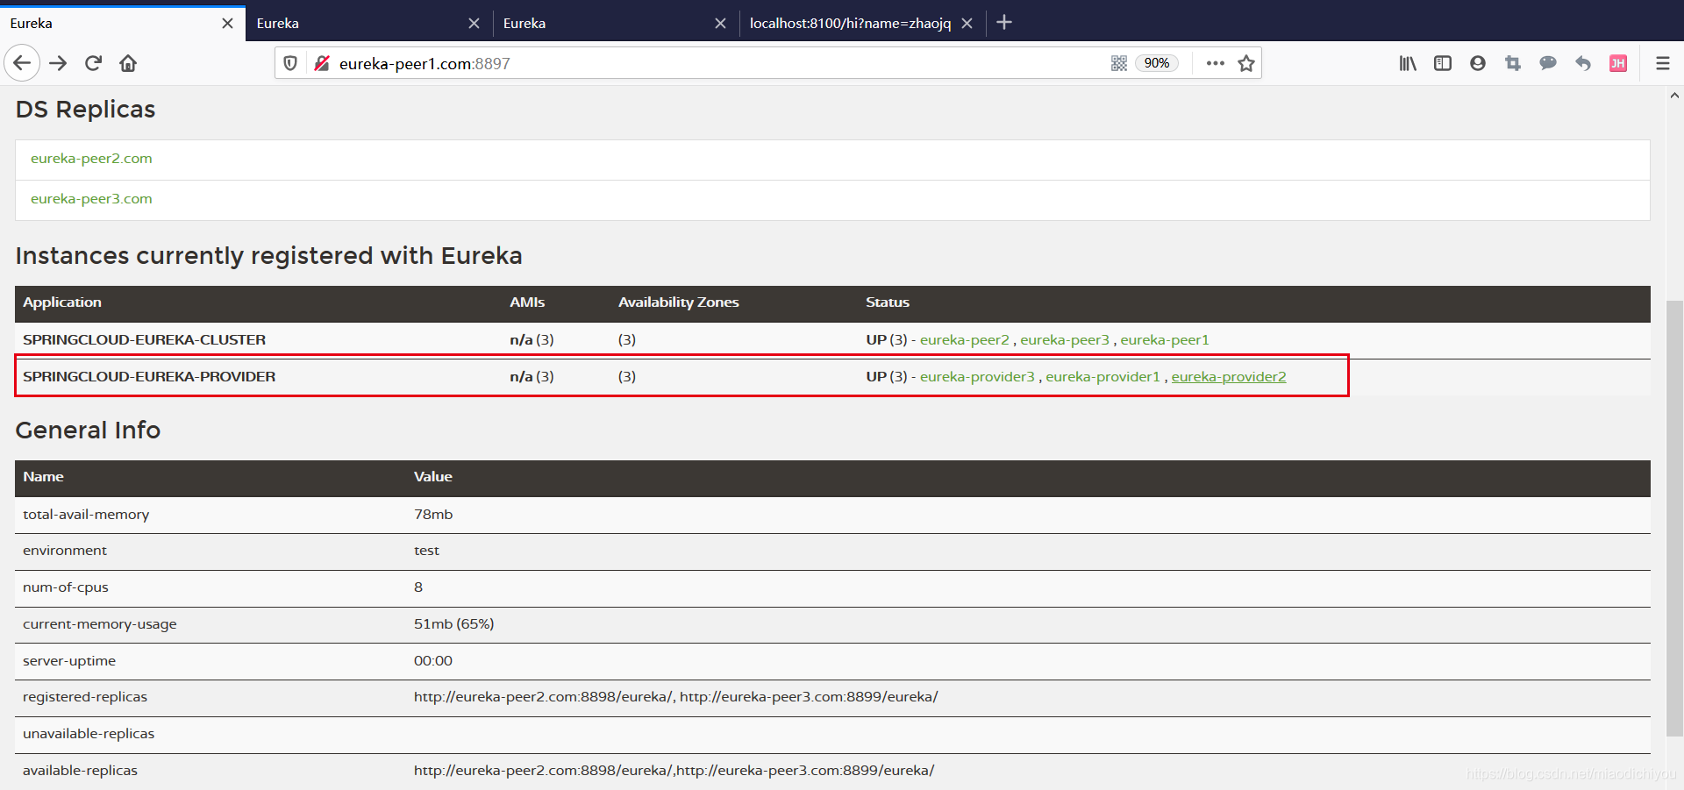Click the server-uptime value 00:00
The image size is (1684, 790).
[x=433, y=661]
